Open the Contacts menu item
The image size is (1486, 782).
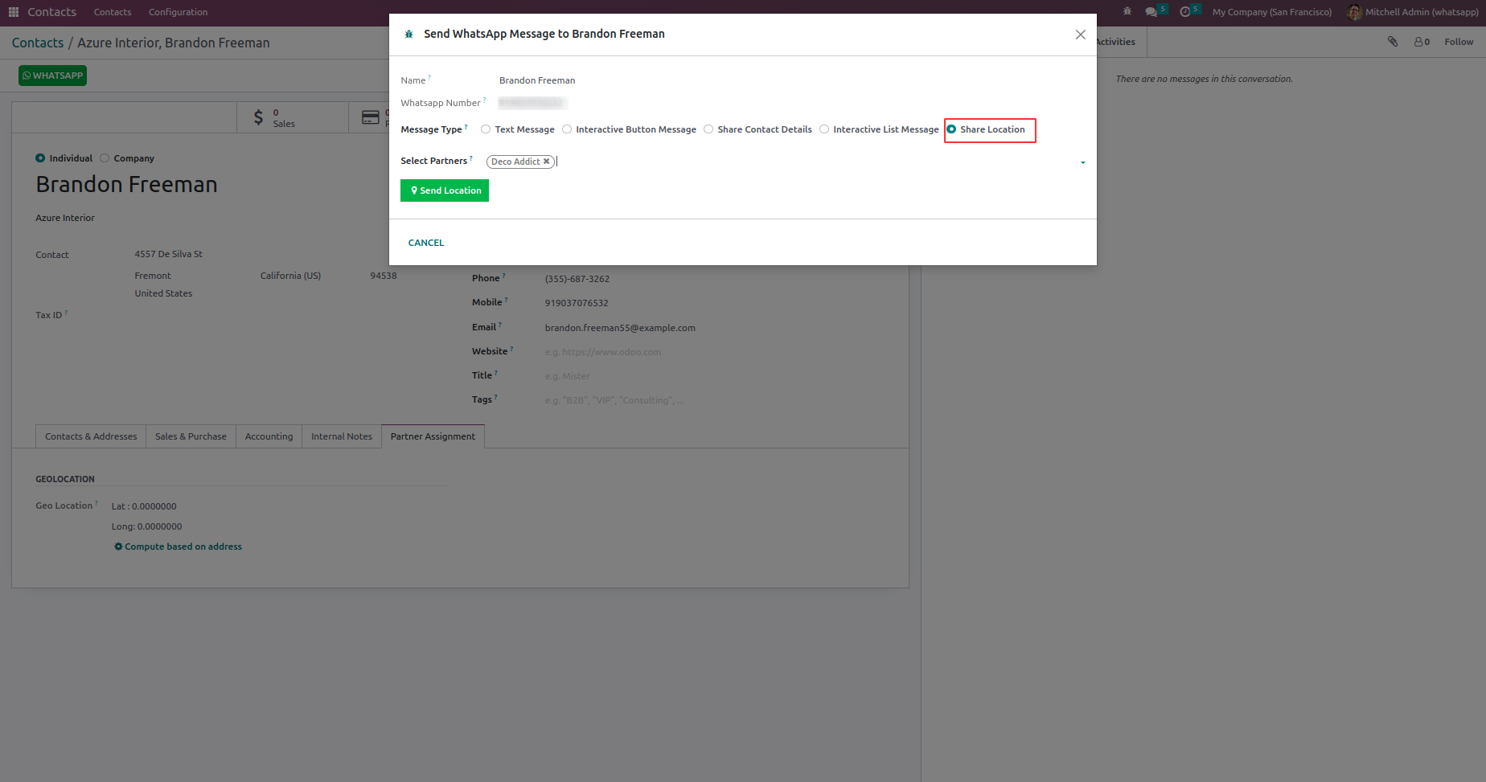(113, 12)
